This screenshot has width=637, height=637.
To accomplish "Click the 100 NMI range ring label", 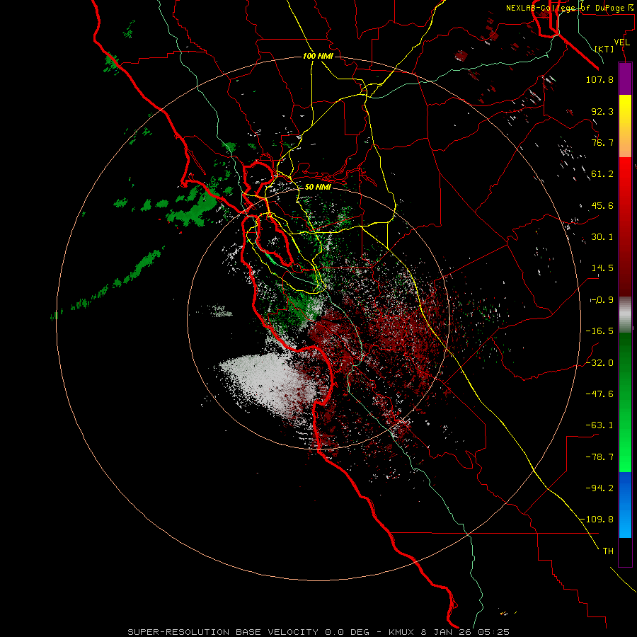I will [x=318, y=56].
